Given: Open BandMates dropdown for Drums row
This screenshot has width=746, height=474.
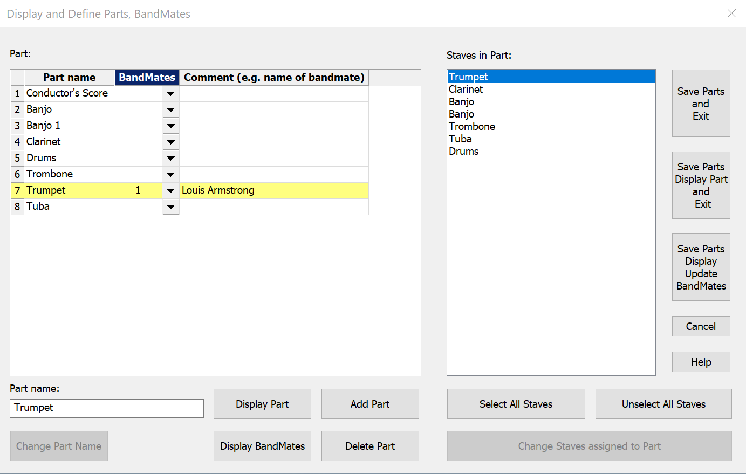Looking at the screenshot, I should (170, 158).
